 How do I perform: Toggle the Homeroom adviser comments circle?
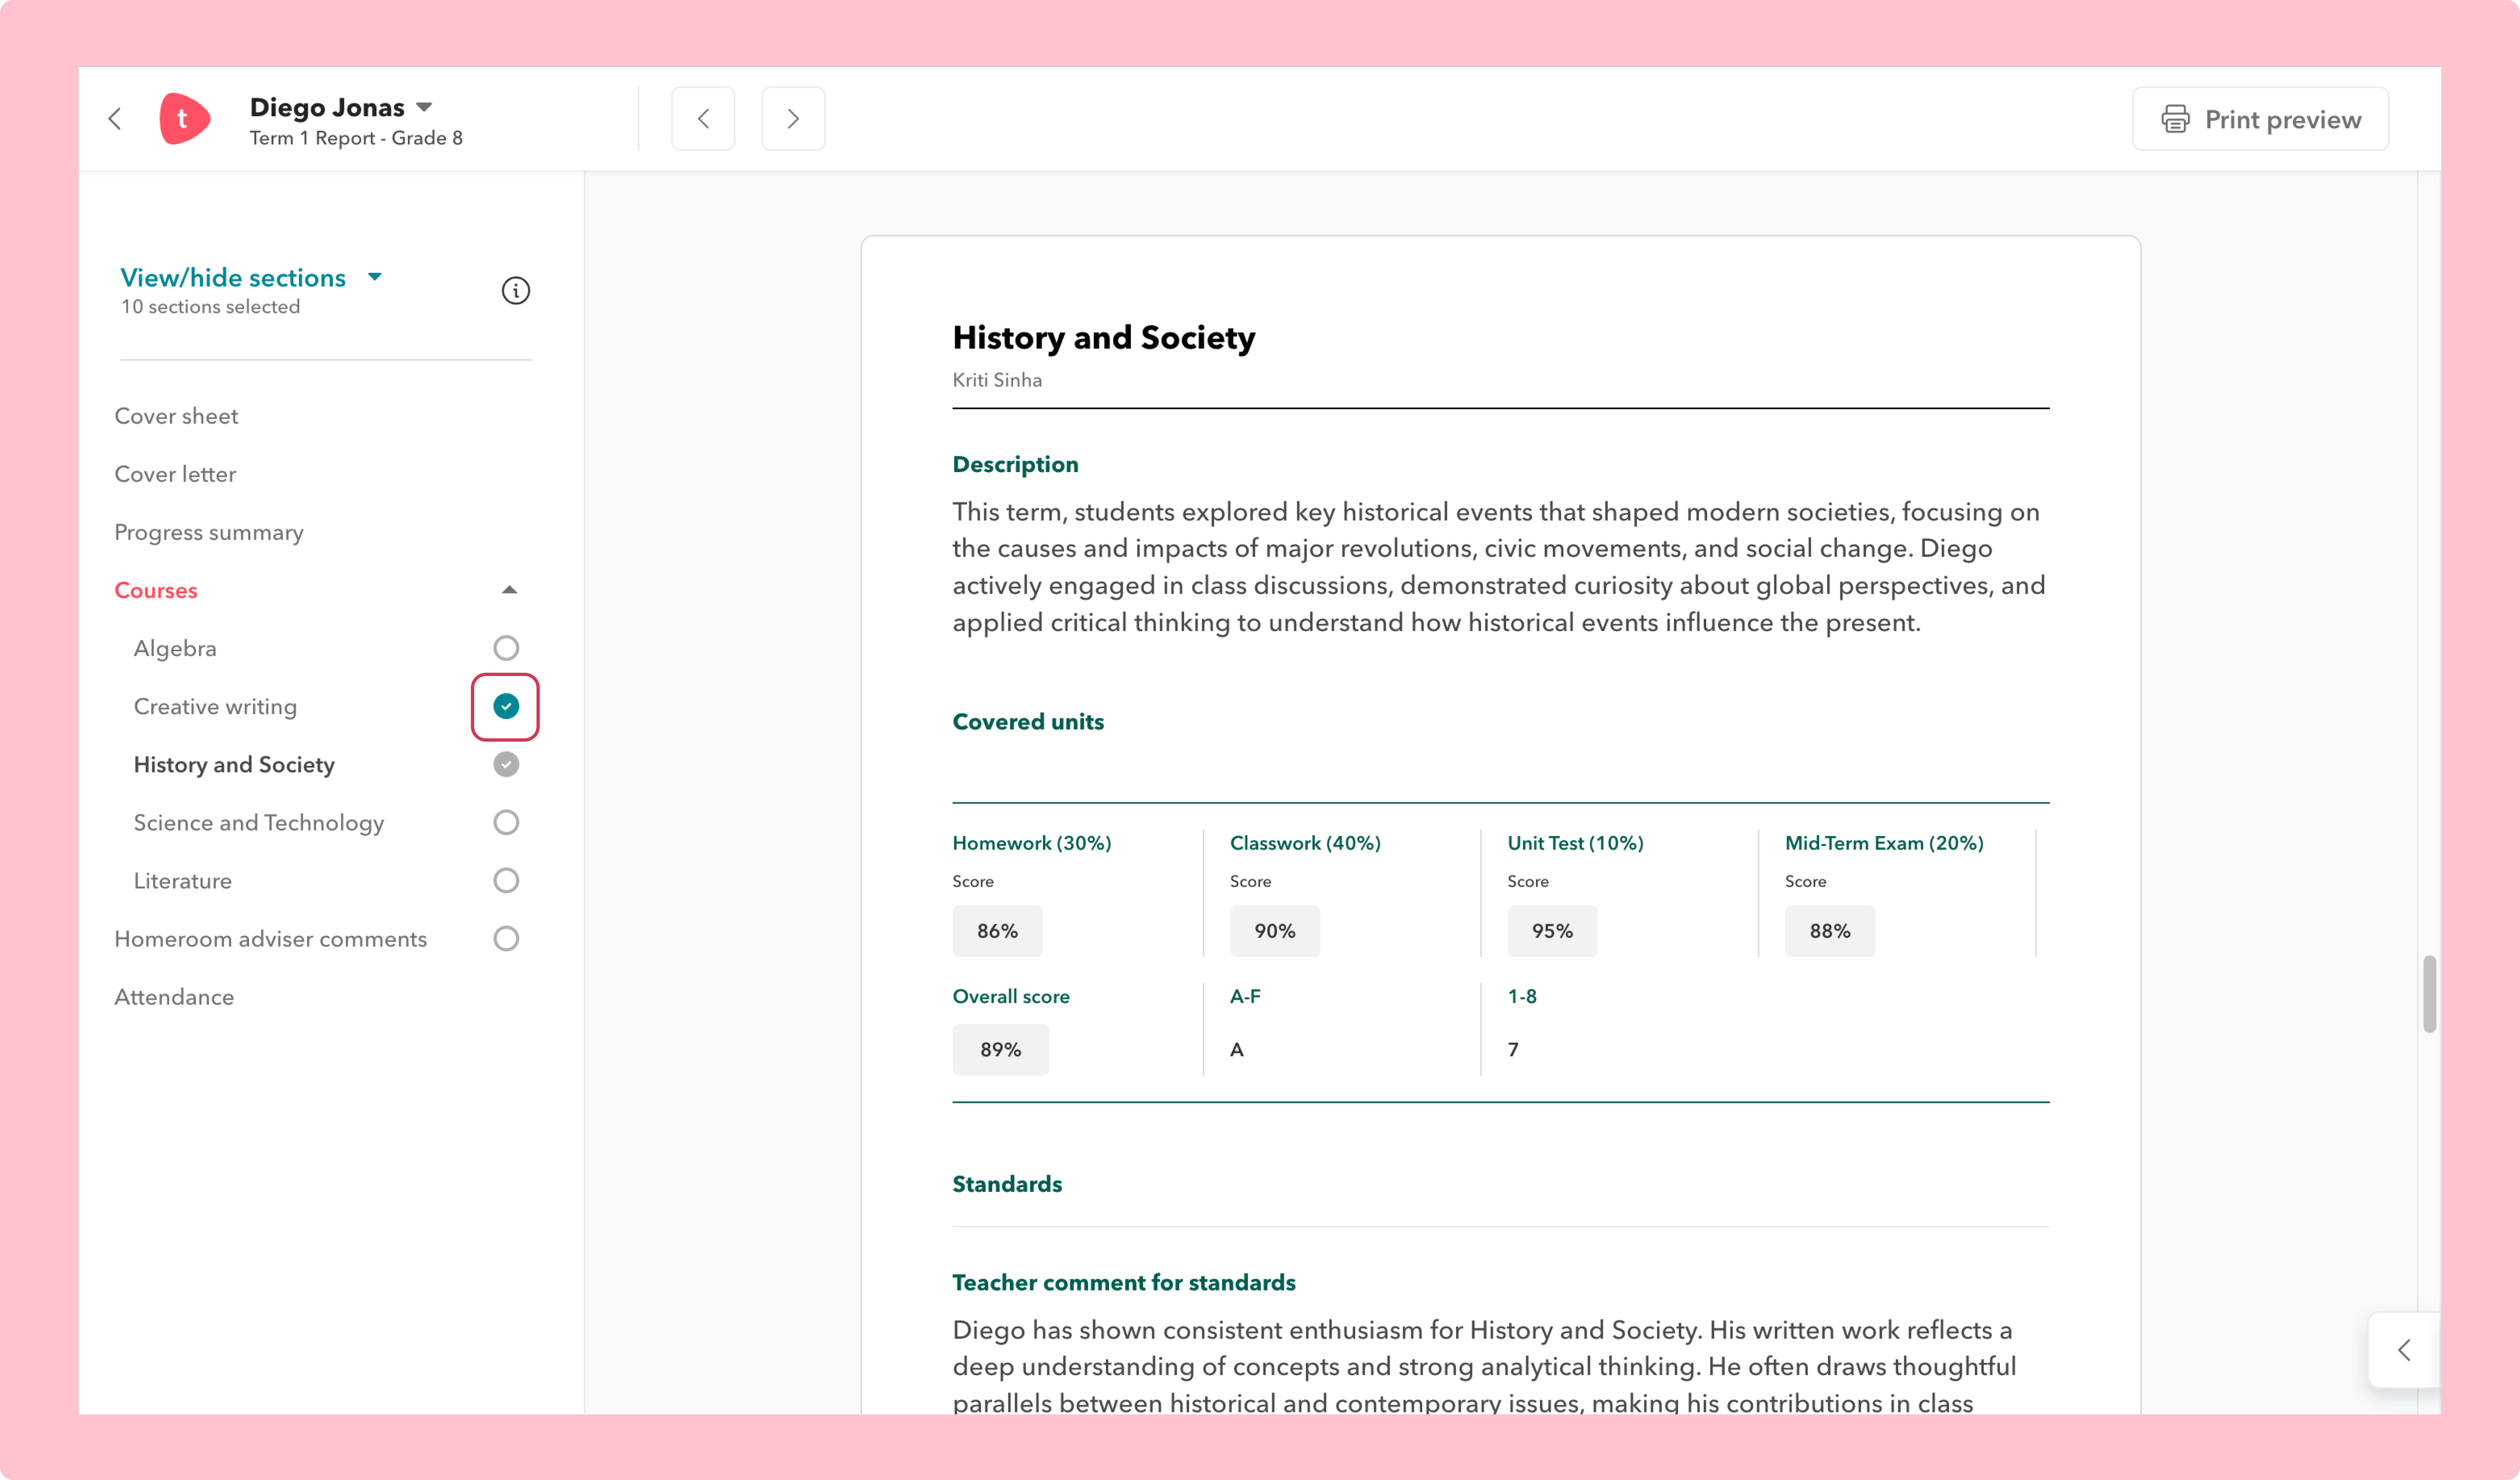click(506, 938)
